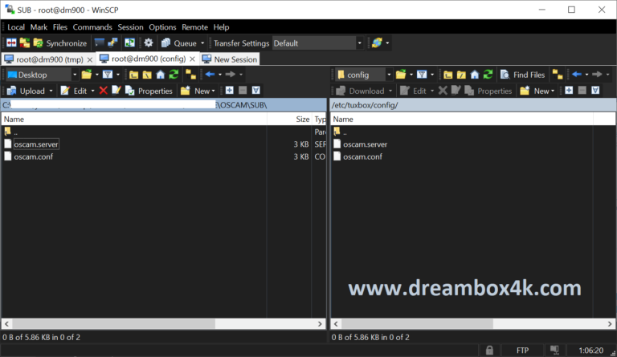This screenshot has height=357, width=617.
Task: Click the local home directory icon
Action: pyautogui.click(x=161, y=75)
